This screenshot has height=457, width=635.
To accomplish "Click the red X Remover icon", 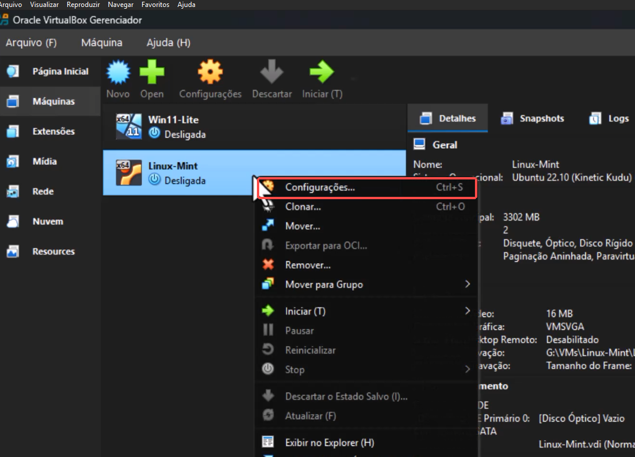I will (x=268, y=265).
